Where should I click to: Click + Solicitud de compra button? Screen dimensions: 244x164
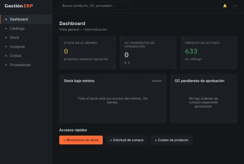pyautogui.click(x=127, y=140)
